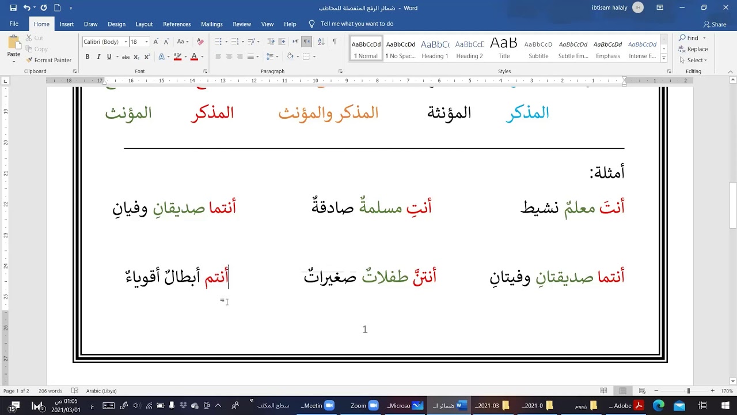Toggle Underline formatting

pyautogui.click(x=109, y=56)
